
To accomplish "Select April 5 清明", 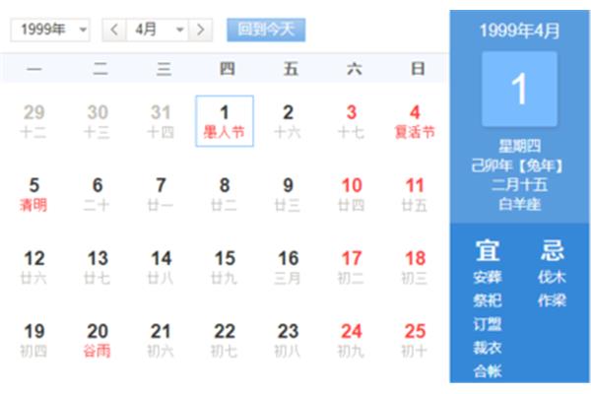I will pyautogui.click(x=34, y=194).
